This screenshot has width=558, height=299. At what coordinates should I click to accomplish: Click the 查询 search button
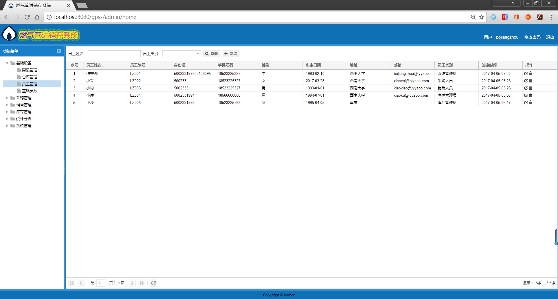pyautogui.click(x=212, y=54)
